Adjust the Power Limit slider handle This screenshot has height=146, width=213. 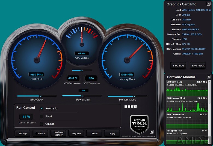tap(82, 96)
